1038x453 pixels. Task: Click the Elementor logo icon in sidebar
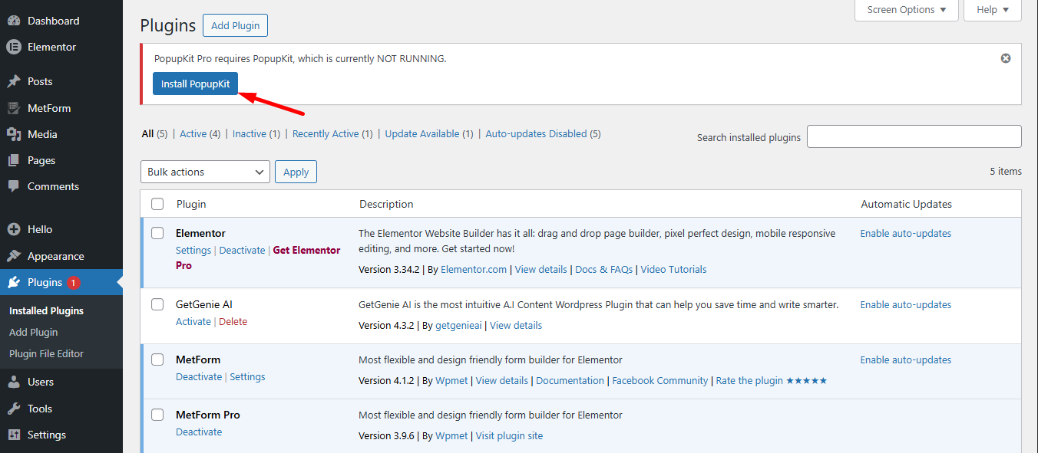[14, 47]
